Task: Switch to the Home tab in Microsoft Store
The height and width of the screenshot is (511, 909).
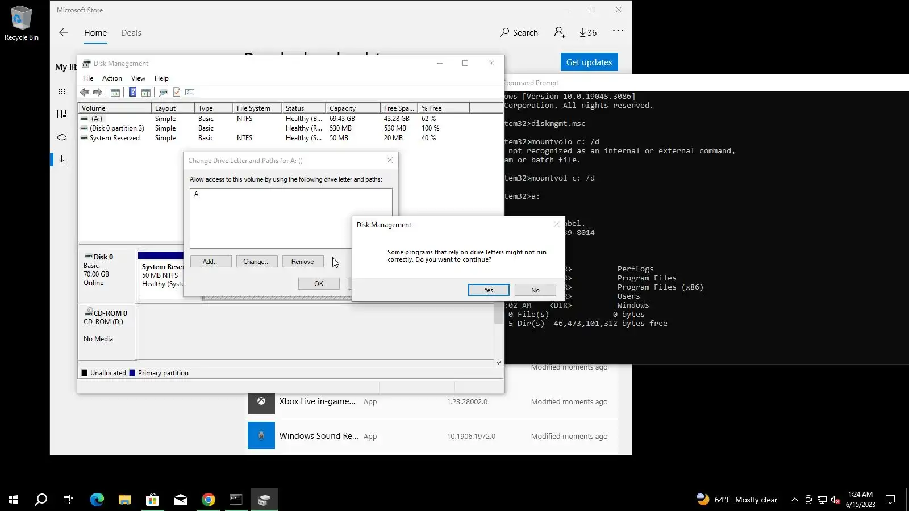Action: tap(95, 33)
